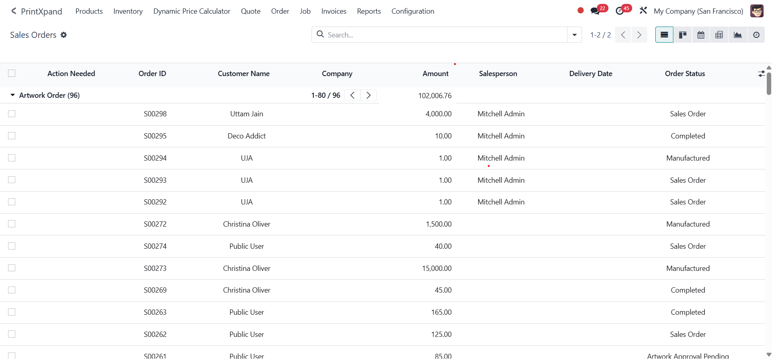Image resolution: width=772 pixels, height=359 pixels.
Task: Open the company switcher My Company (San Francisco)
Action: click(698, 11)
